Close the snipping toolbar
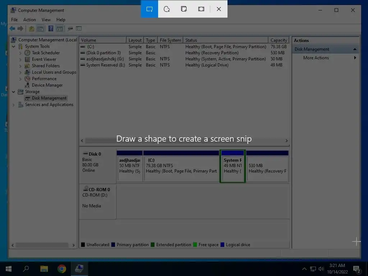The image size is (368, 276). pos(219,9)
